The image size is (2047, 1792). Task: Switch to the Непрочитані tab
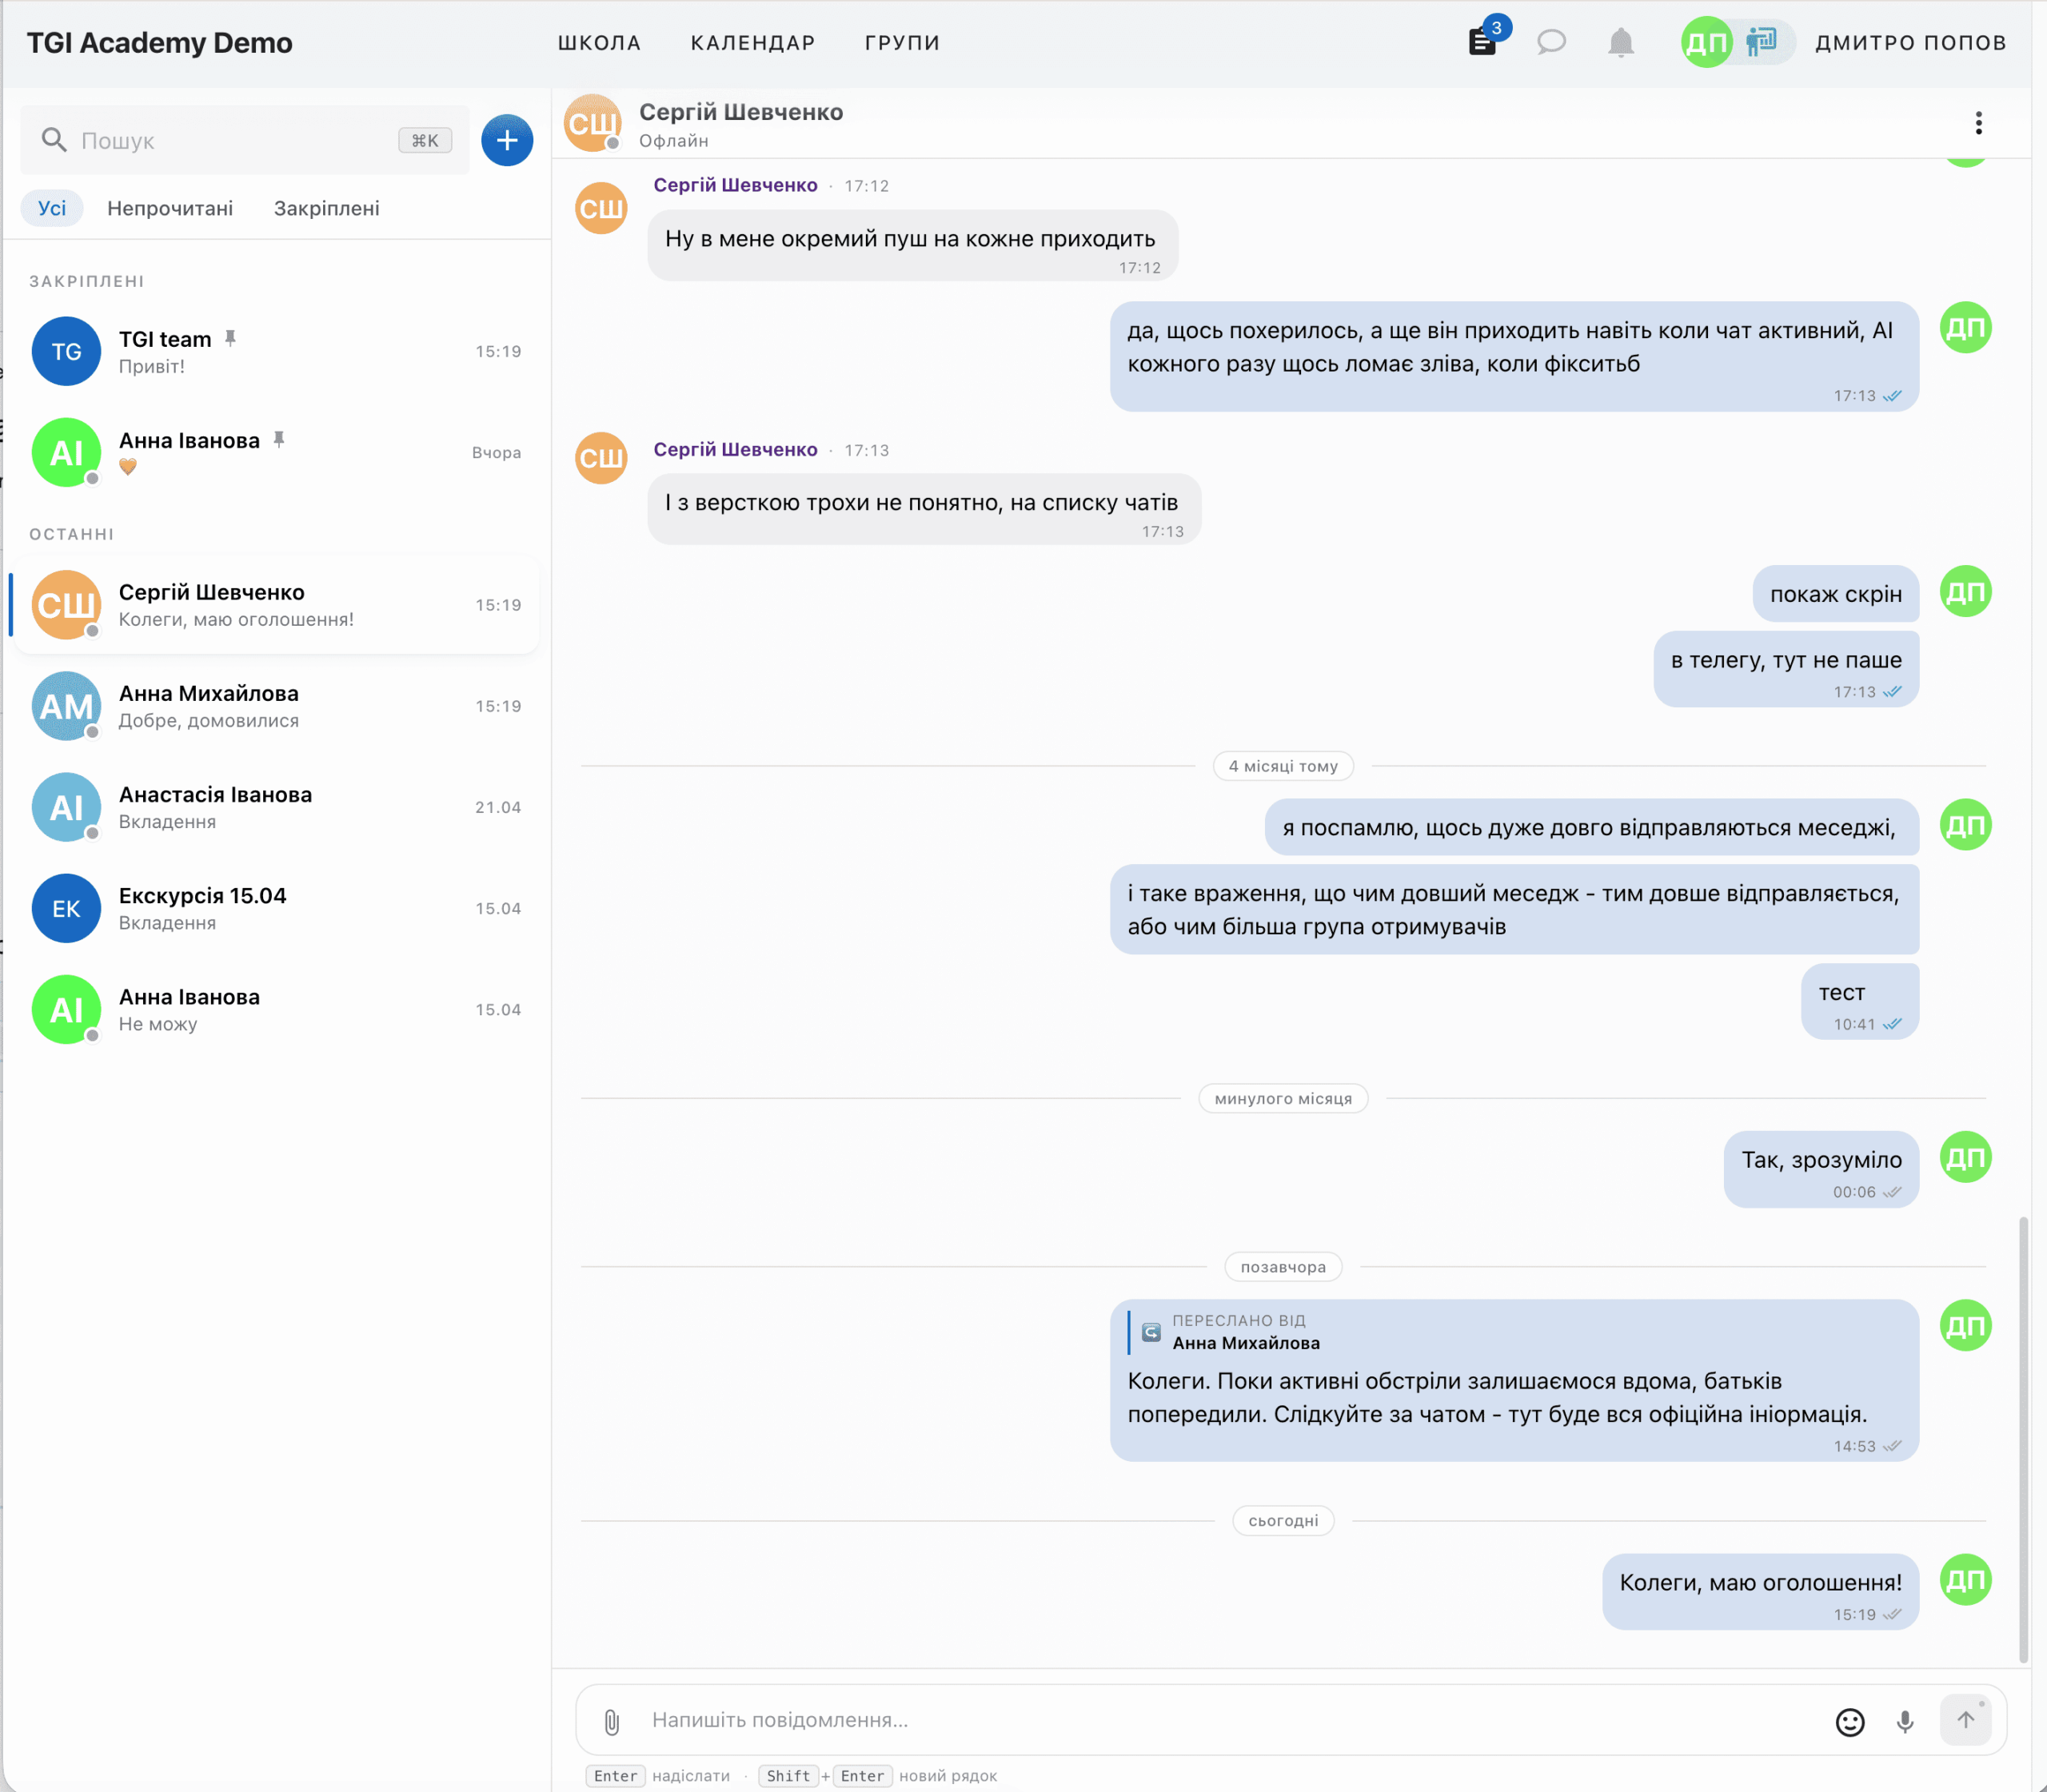tap(170, 208)
